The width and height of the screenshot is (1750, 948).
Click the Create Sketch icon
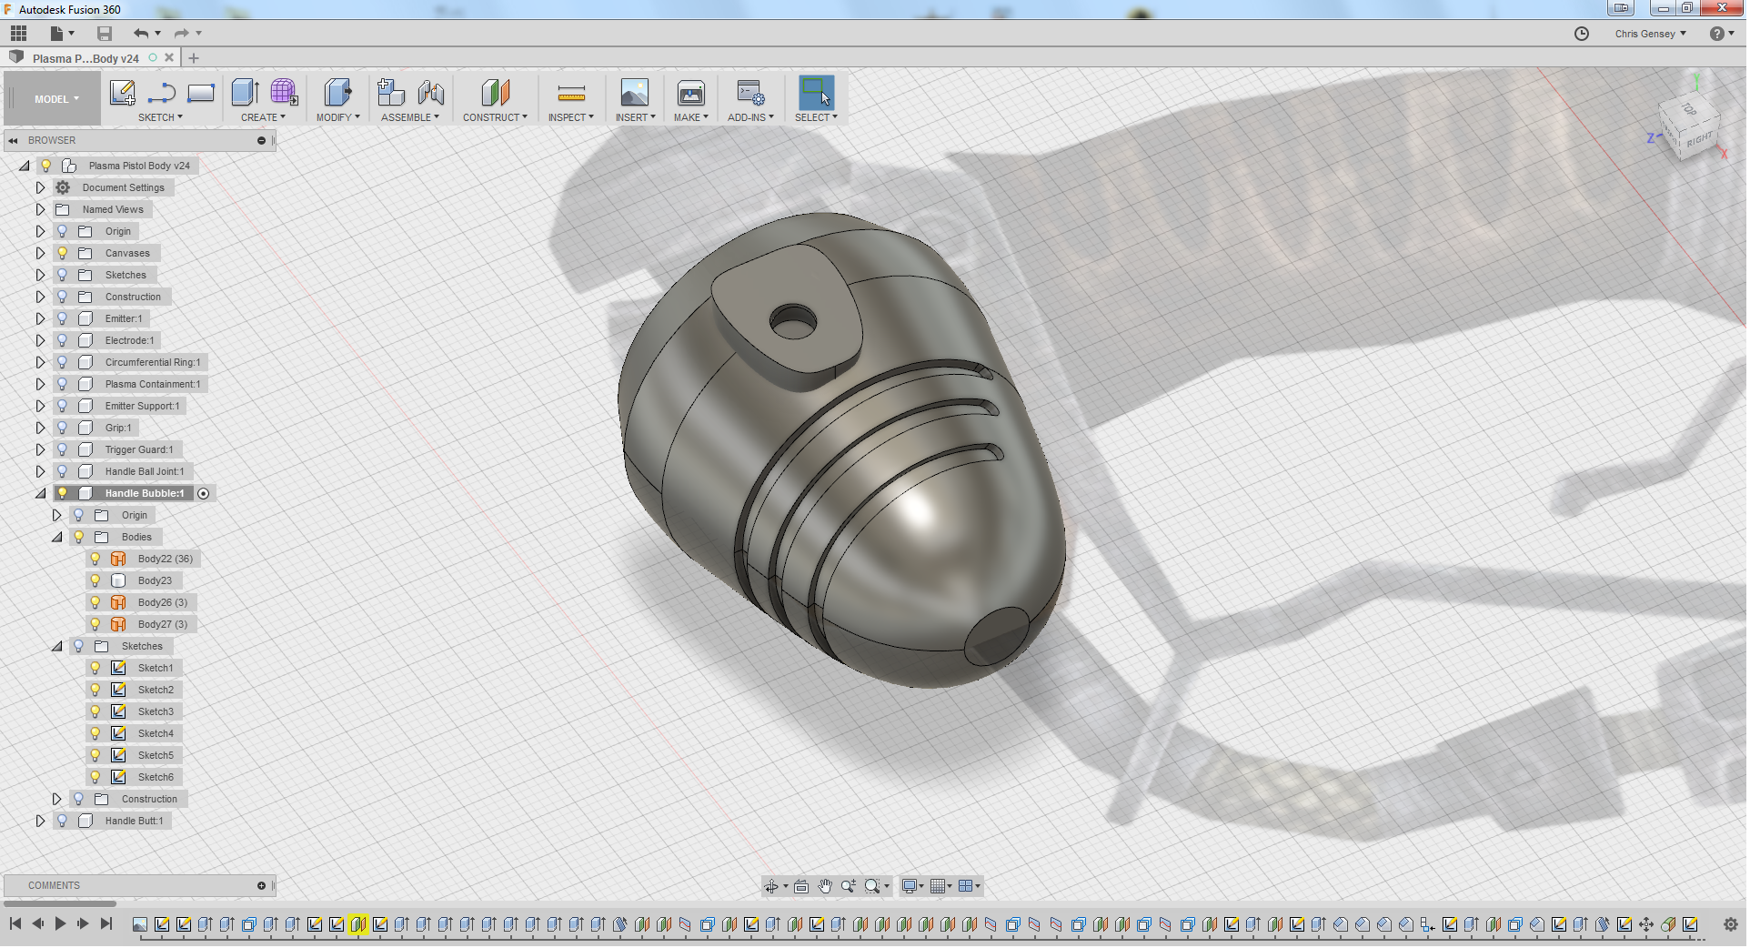[122, 93]
